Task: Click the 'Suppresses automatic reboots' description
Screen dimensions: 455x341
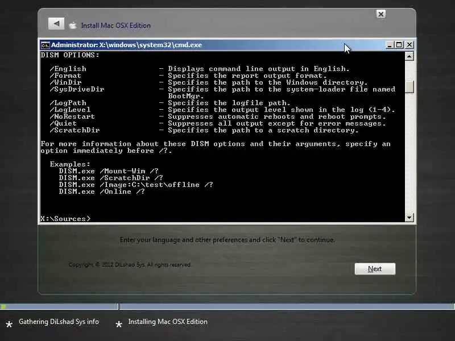Action: point(277,117)
